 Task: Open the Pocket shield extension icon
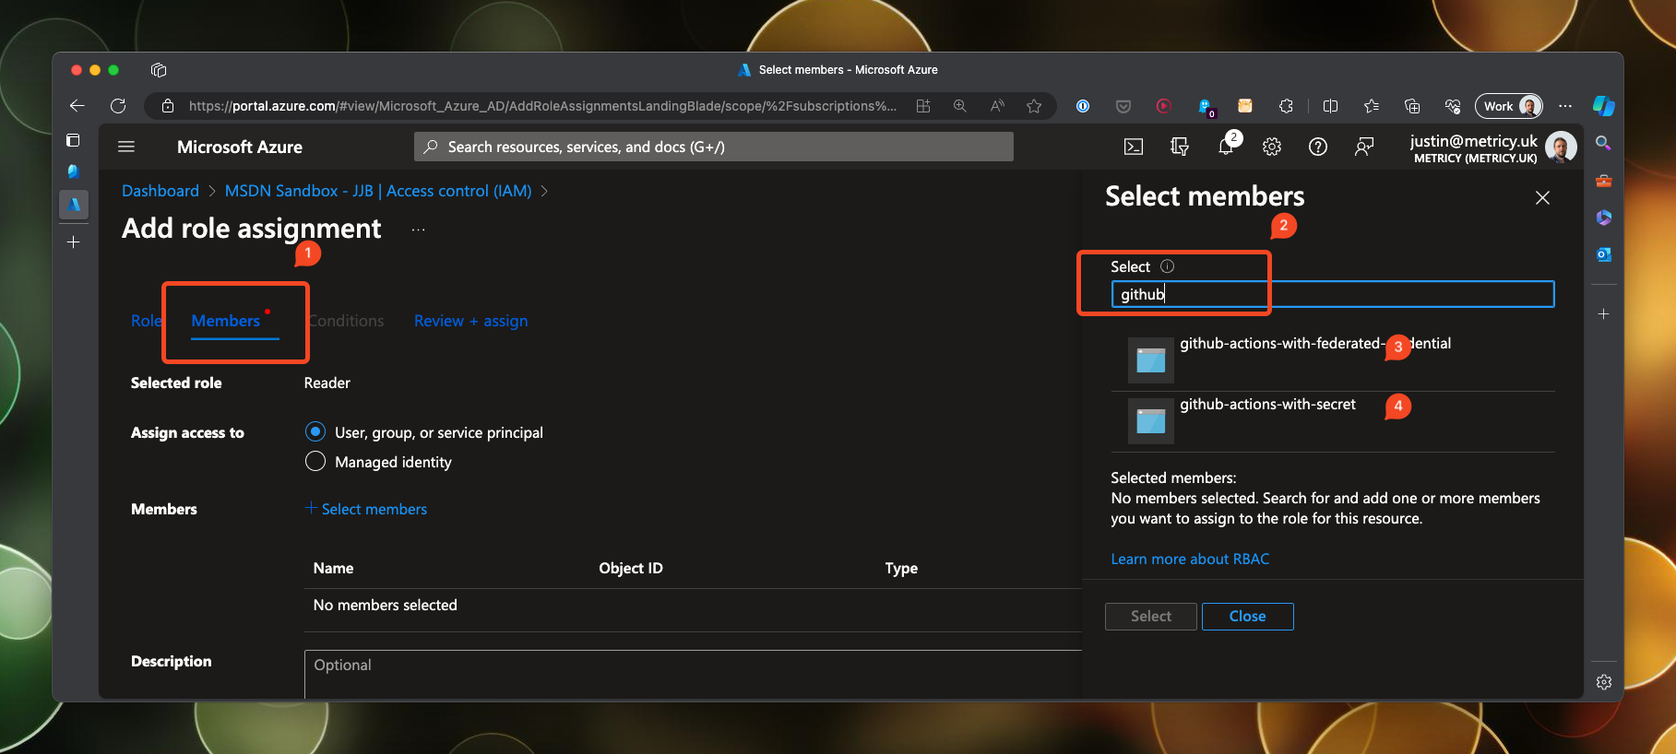click(x=1123, y=106)
